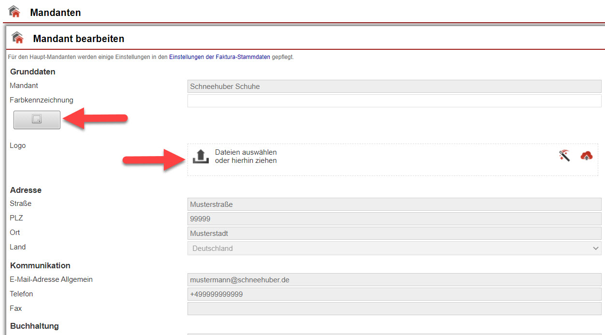605x335 pixels.
Task: Select the Telefon number field
Action: 394,294
